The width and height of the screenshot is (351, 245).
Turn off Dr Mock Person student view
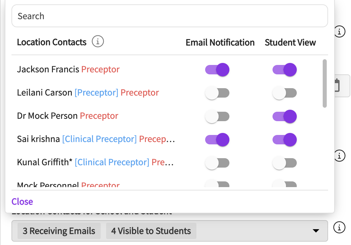coord(285,116)
